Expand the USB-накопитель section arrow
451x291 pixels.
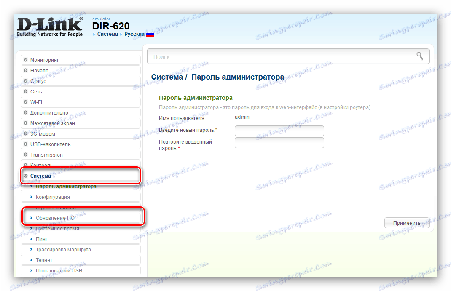click(26, 144)
